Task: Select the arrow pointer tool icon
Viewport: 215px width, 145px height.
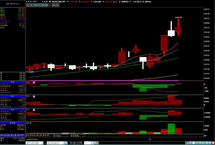Action: [190, 143]
